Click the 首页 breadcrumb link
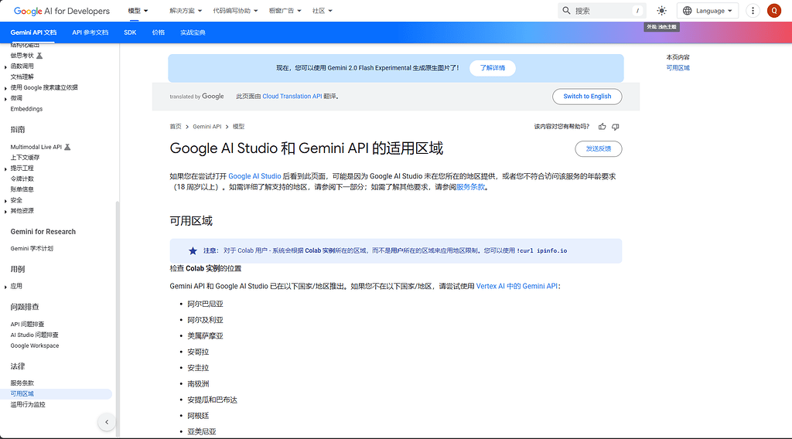Image resolution: width=792 pixels, height=439 pixels. 176,127
